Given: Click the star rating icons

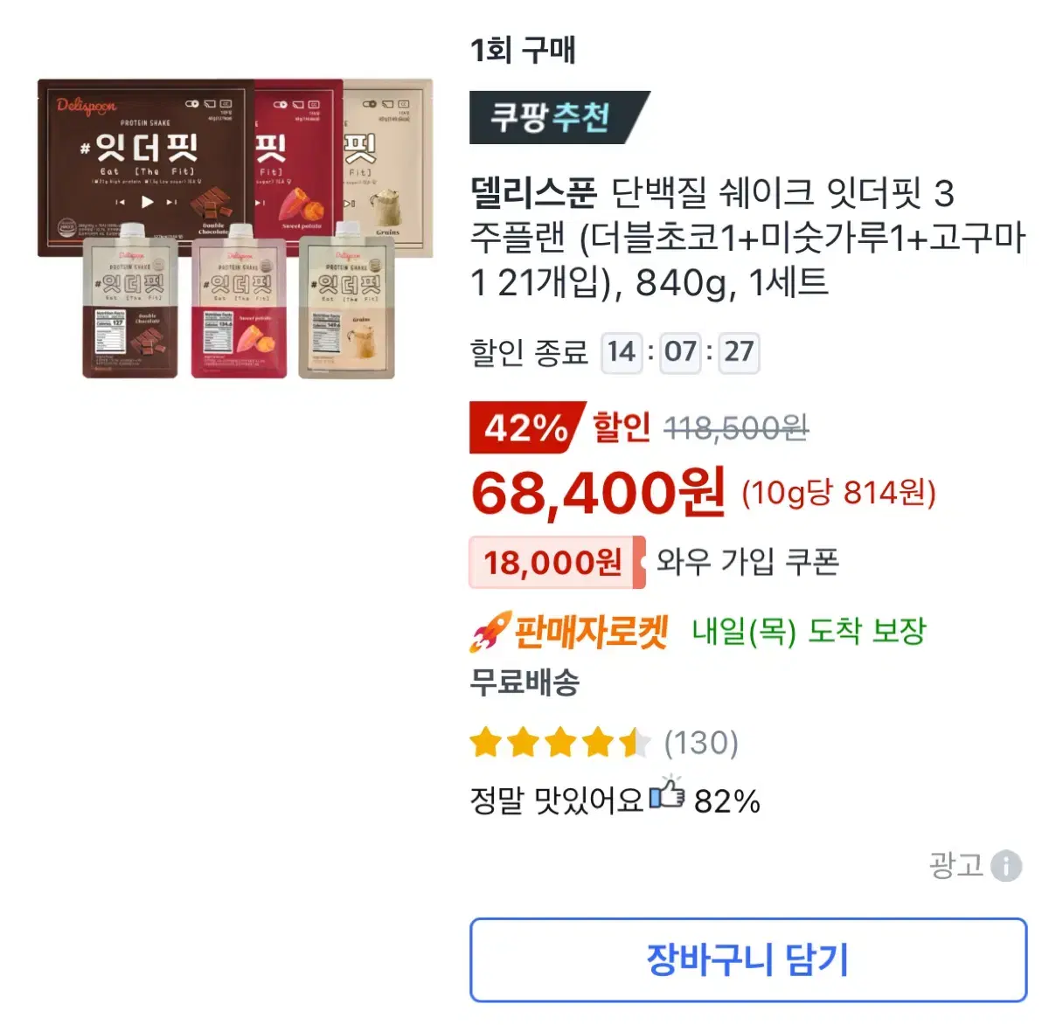Looking at the screenshot, I should (x=560, y=744).
